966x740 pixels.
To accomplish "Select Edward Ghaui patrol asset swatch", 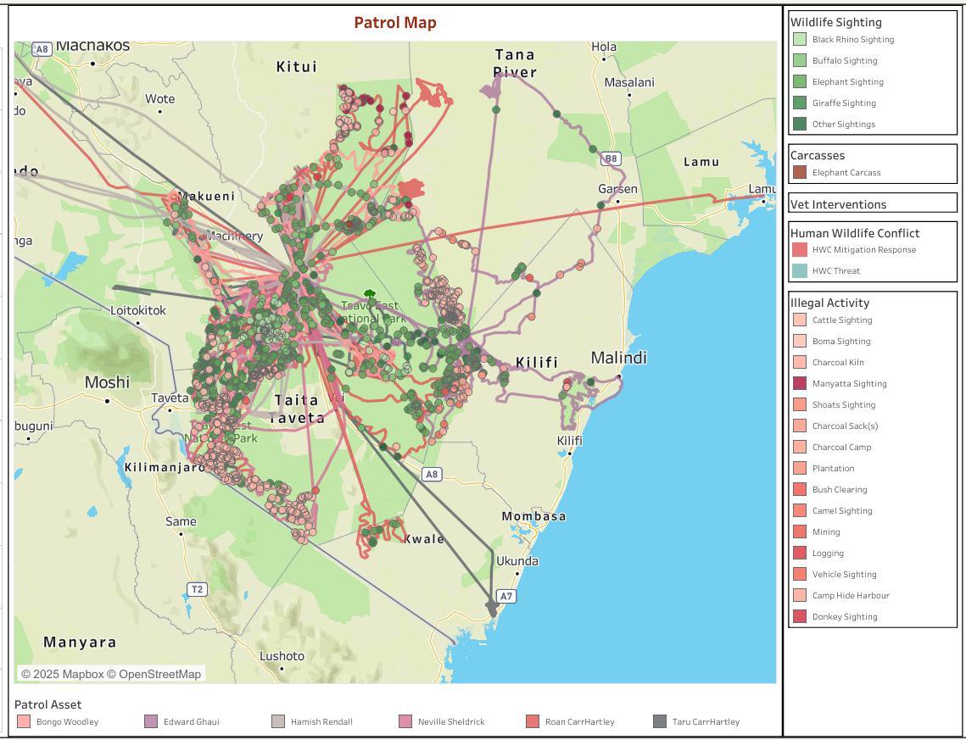I will click(151, 721).
